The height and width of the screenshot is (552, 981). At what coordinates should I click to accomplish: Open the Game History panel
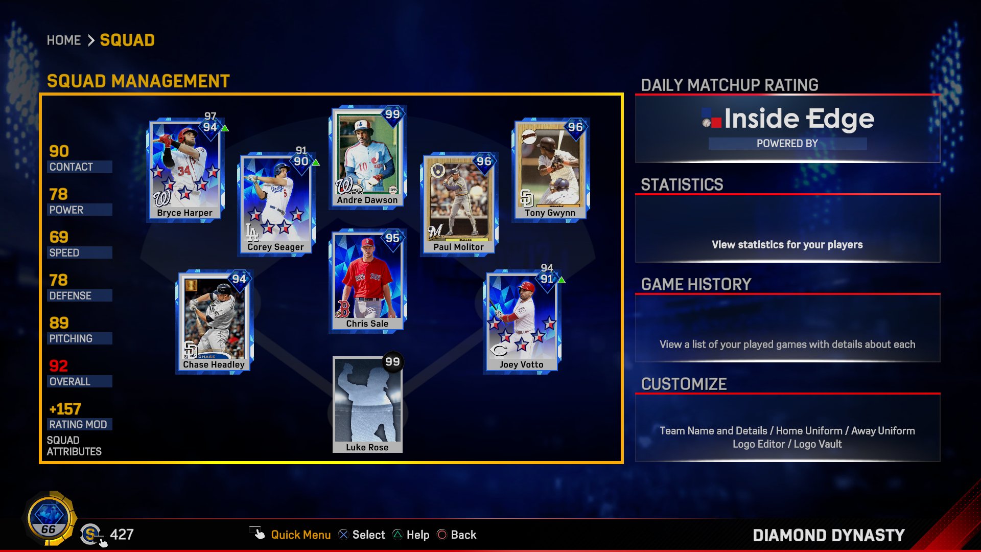(787, 329)
